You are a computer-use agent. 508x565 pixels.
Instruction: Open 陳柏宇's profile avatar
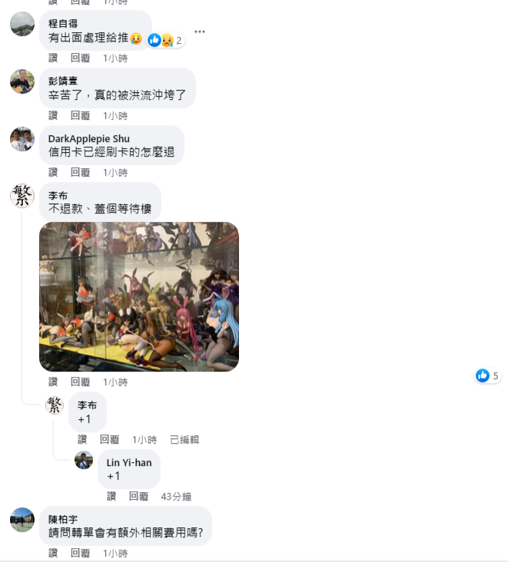pos(22,520)
